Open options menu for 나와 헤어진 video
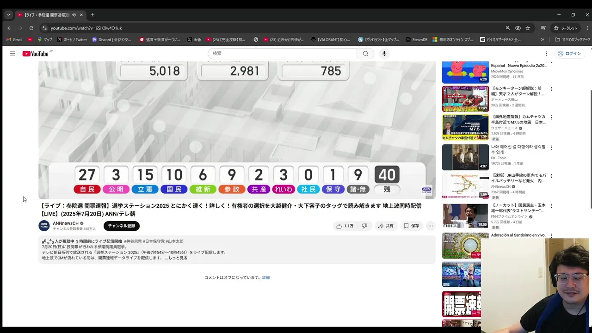 [551, 148]
